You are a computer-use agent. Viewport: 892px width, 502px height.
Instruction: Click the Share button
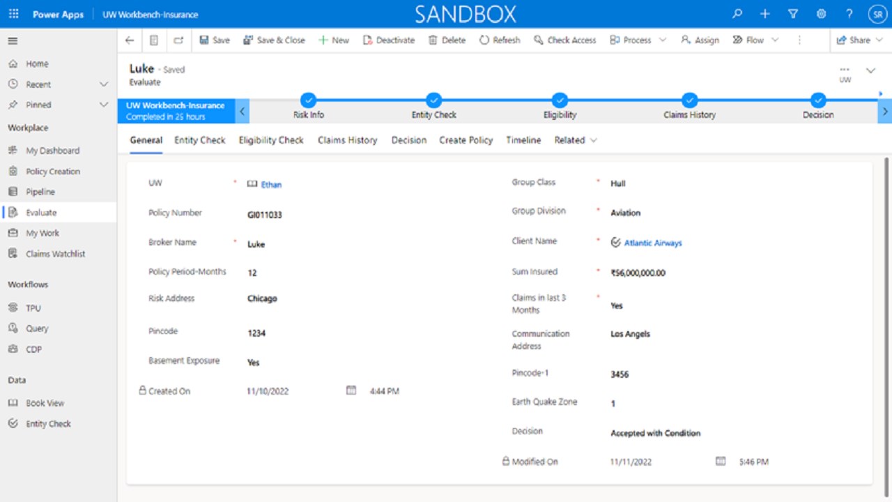854,40
